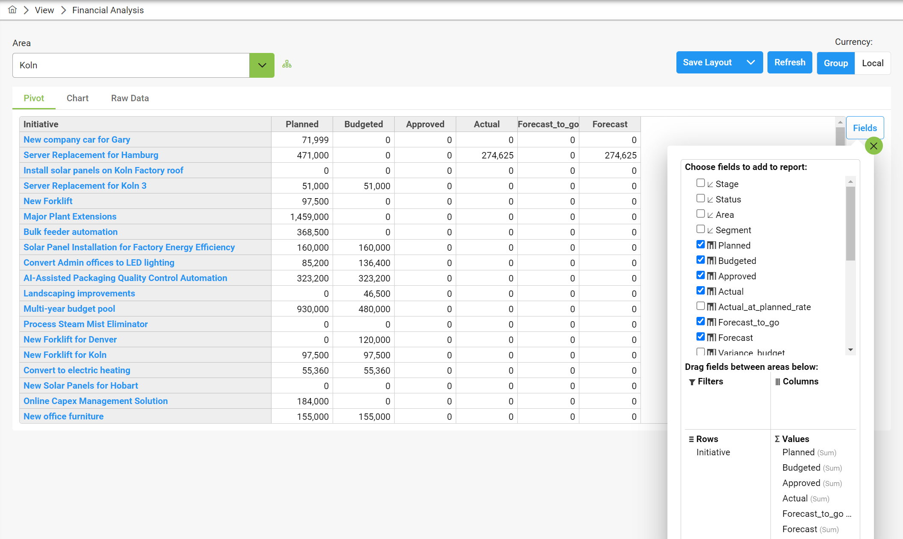
Task: Close the Fields panel with green X
Action: (873, 146)
